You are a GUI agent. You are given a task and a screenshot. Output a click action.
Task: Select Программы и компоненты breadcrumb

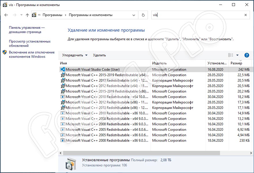tap(91, 15)
